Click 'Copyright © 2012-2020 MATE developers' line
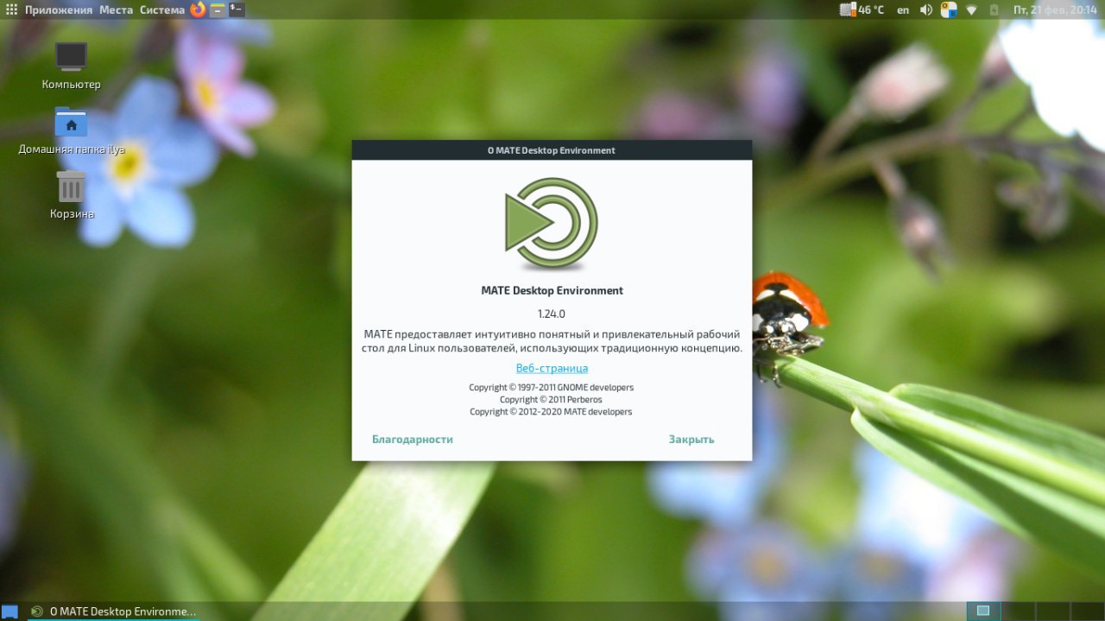The height and width of the screenshot is (621, 1105). click(551, 412)
